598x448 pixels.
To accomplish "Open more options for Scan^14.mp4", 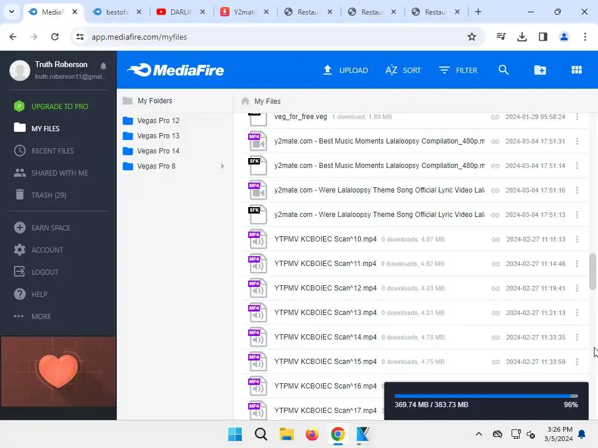I will (x=577, y=337).
